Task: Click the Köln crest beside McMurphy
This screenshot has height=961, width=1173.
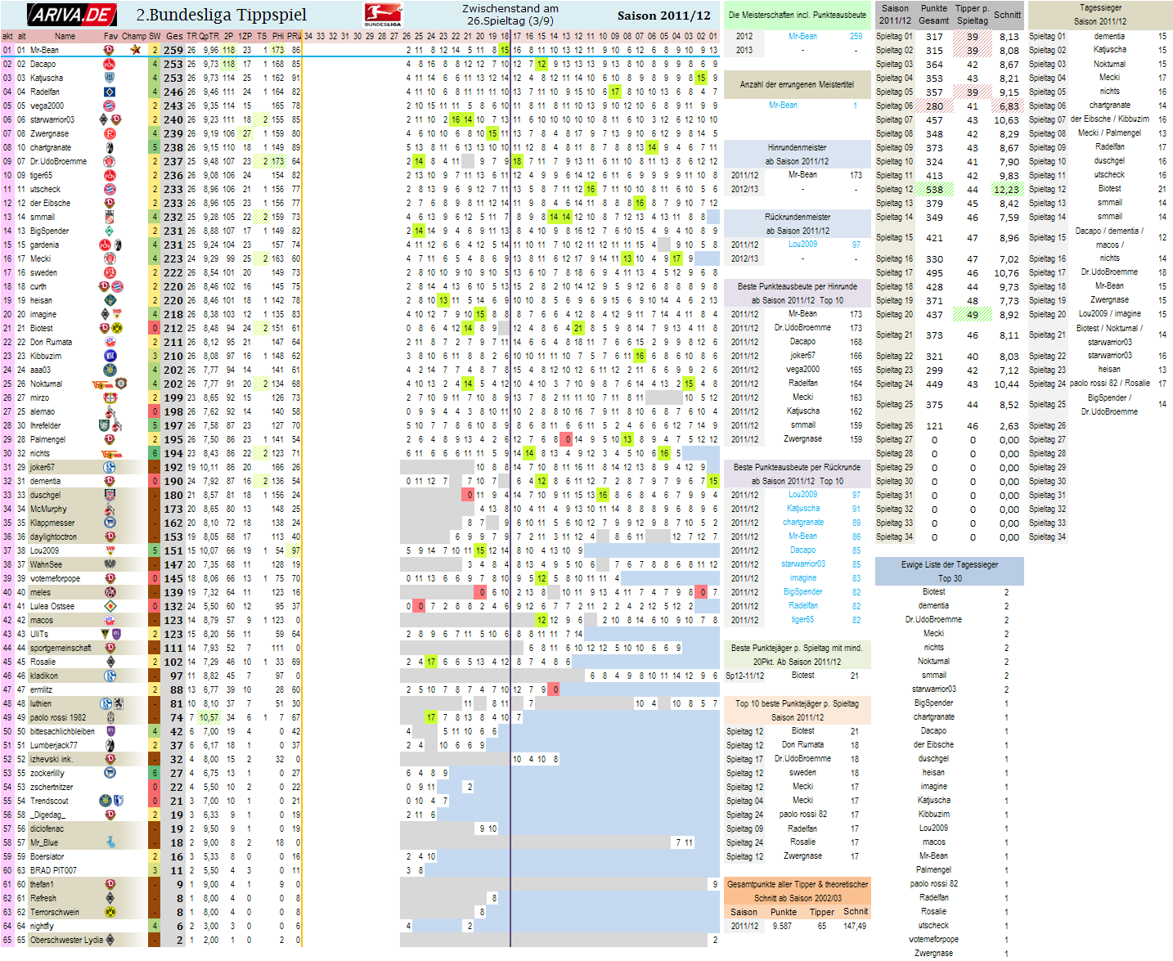Action: coord(109,509)
